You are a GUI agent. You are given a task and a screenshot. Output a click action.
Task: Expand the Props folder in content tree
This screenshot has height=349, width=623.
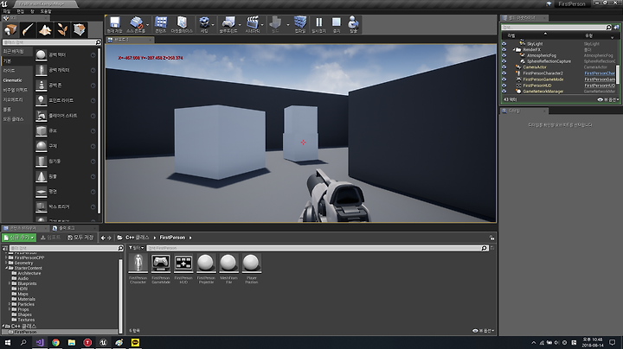click(x=10, y=309)
